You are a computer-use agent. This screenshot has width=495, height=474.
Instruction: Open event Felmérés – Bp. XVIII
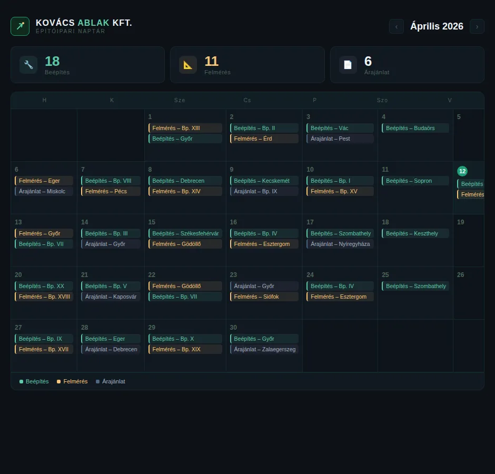click(x=44, y=297)
